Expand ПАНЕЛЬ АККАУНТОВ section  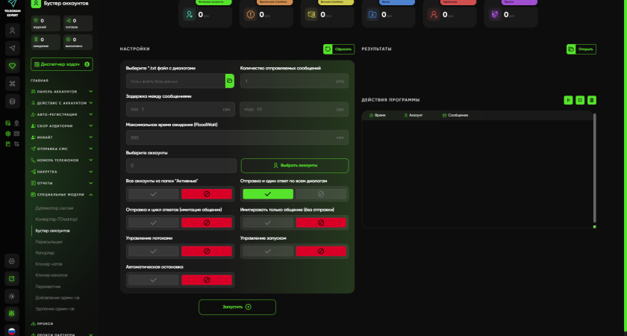point(62,92)
